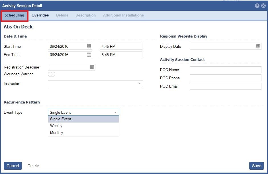Click the Delete link

[33, 166]
